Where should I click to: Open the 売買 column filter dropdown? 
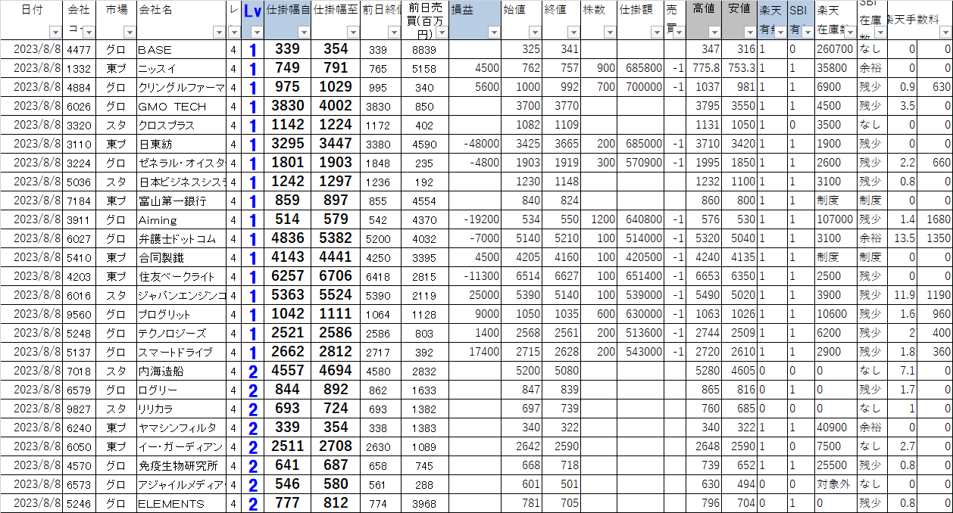tap(679, 32)
